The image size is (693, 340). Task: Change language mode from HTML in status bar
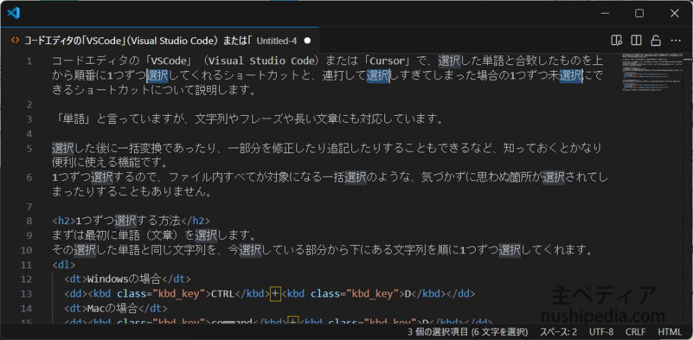[670, 332]
